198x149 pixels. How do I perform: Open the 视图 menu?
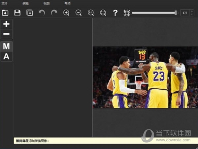(47, 3)
